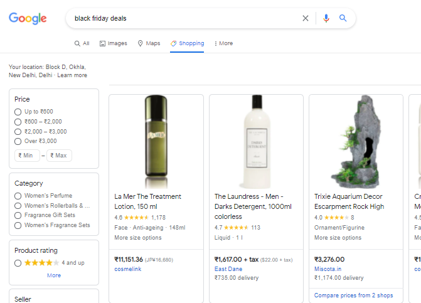Click the 4.6 star rating of La Mer

(140, 218)
